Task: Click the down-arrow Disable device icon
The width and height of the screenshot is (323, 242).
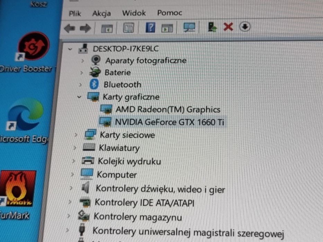Action: pyautogui.click(x=245, y=27)
